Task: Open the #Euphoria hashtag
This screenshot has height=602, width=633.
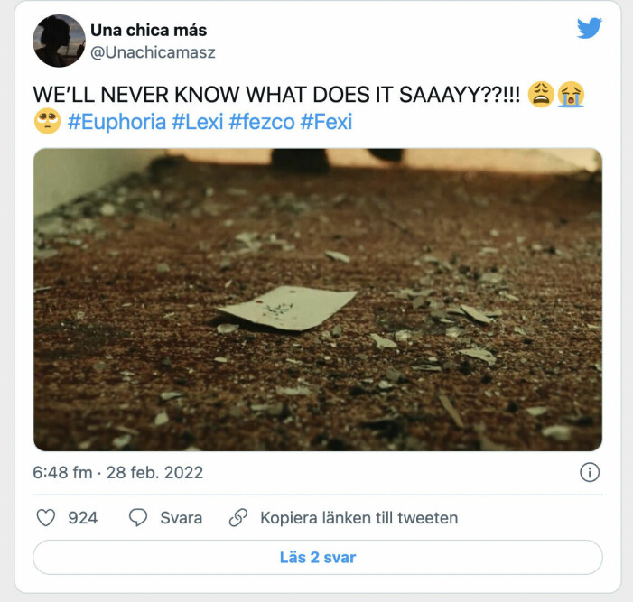Action: [117, 122]
